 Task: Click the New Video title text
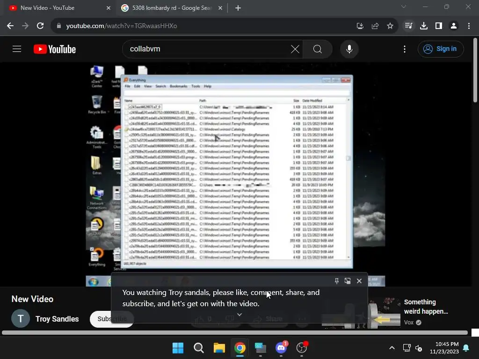coord(32,299)
